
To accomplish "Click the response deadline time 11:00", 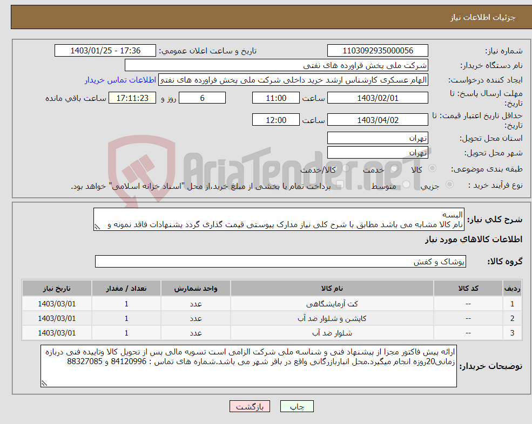I will [276, 98].
